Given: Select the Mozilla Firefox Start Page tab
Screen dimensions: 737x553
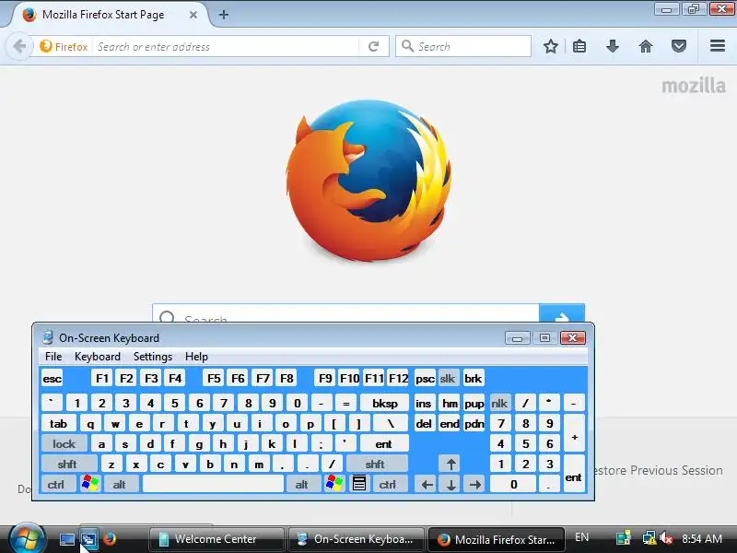Looking at the screenshot, I should tap(103, 15).
